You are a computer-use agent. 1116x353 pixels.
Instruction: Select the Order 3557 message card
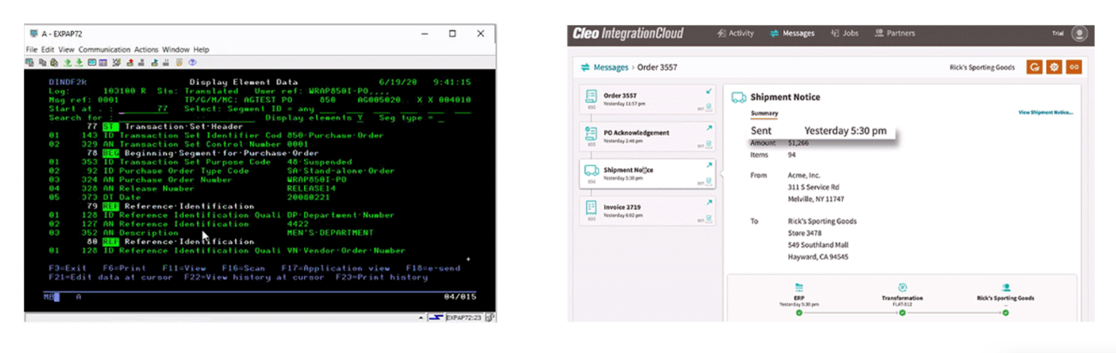click(x=647, y=99)
